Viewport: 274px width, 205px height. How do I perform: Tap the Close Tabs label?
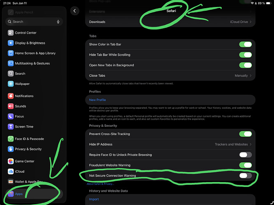(x=97, y=75)
